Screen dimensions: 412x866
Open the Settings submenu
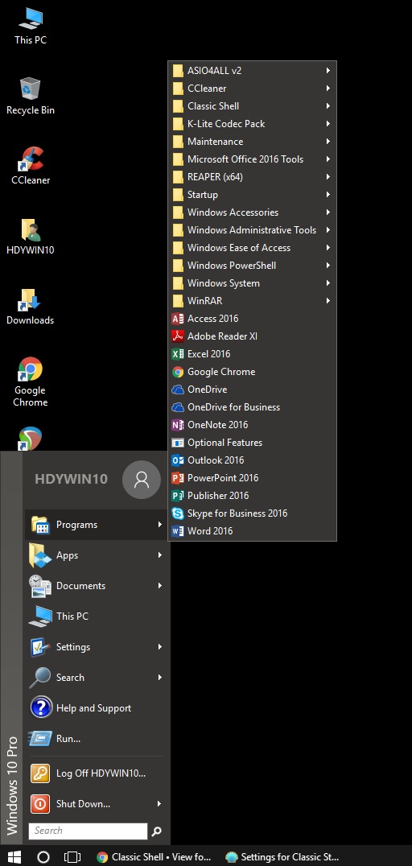coord(96,647)
